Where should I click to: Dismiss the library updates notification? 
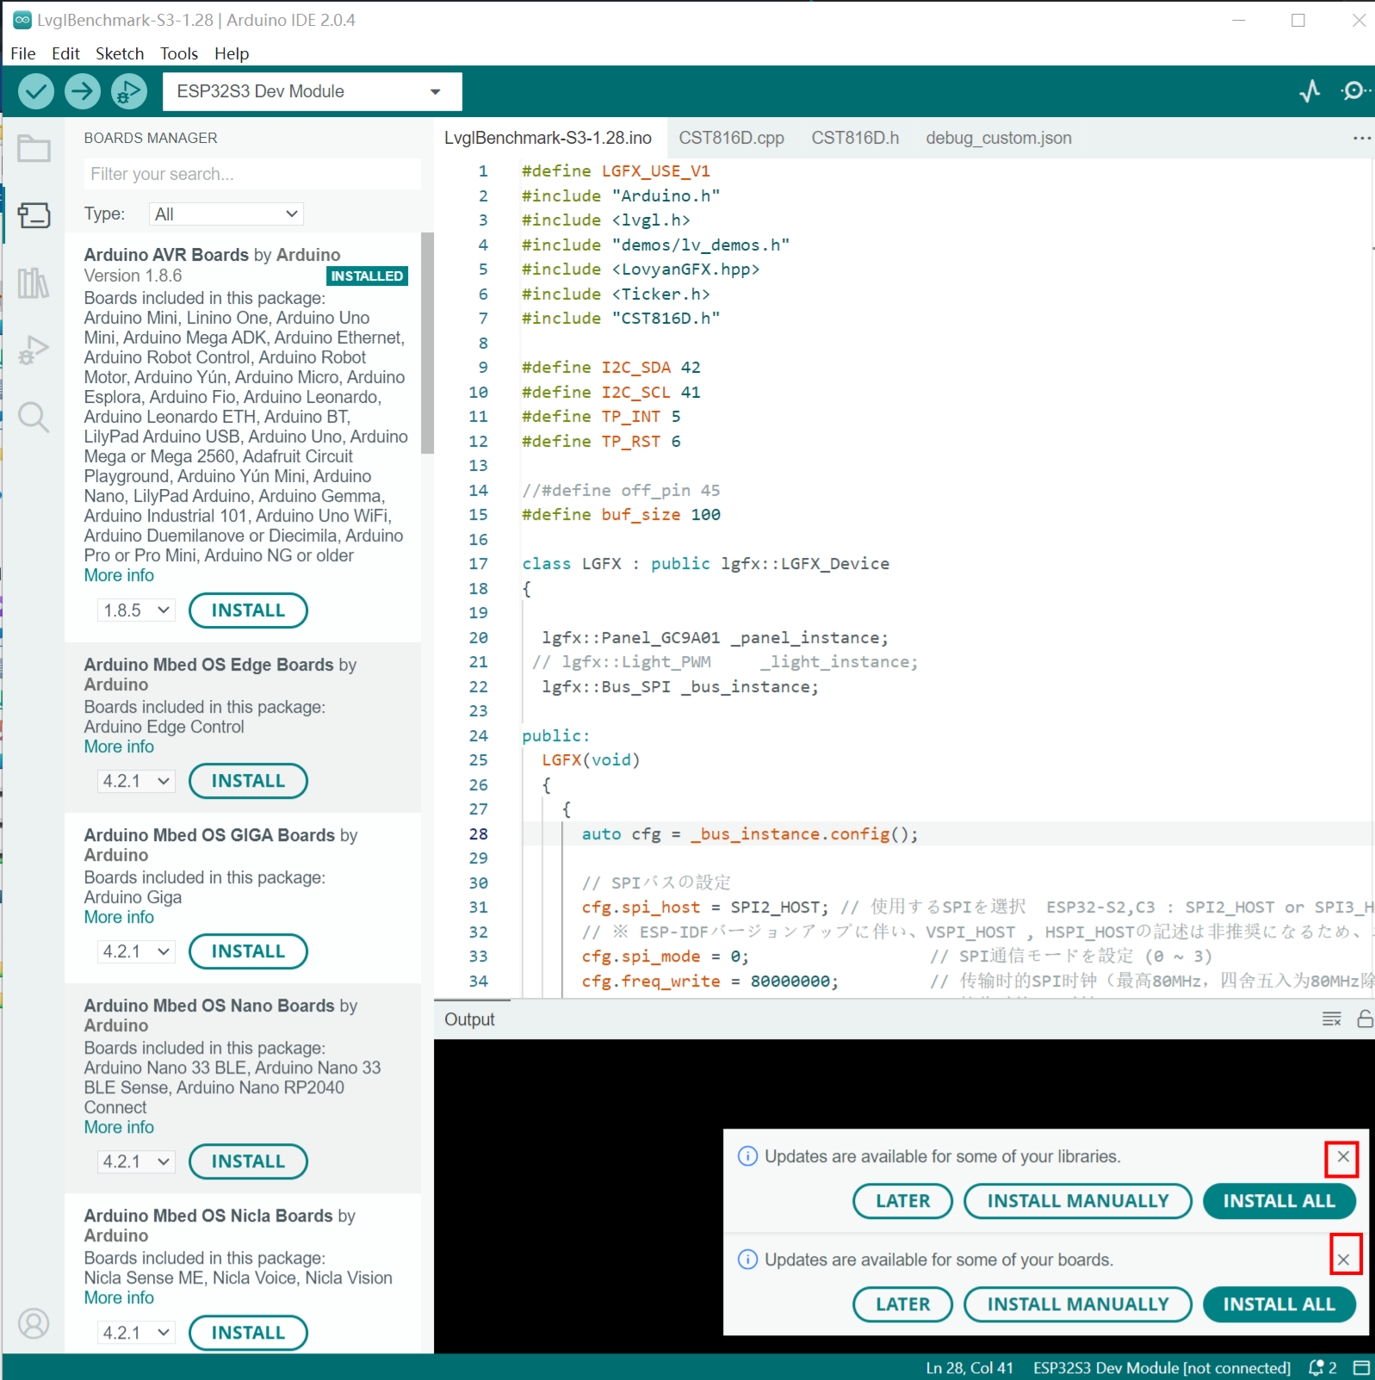(x=1342, y=1158)
